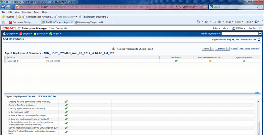Click the Cancel button

(x=234, y=49)
